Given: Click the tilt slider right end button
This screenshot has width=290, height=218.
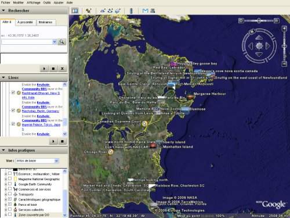Looking at the screenshot, I should (277, 20).
